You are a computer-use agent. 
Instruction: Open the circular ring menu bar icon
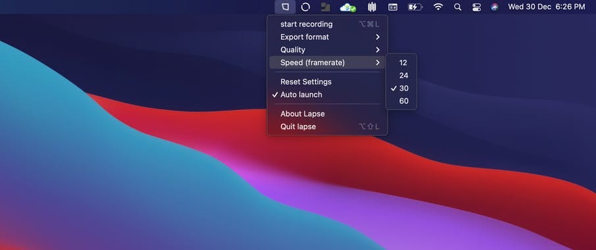tap(305, 7)
